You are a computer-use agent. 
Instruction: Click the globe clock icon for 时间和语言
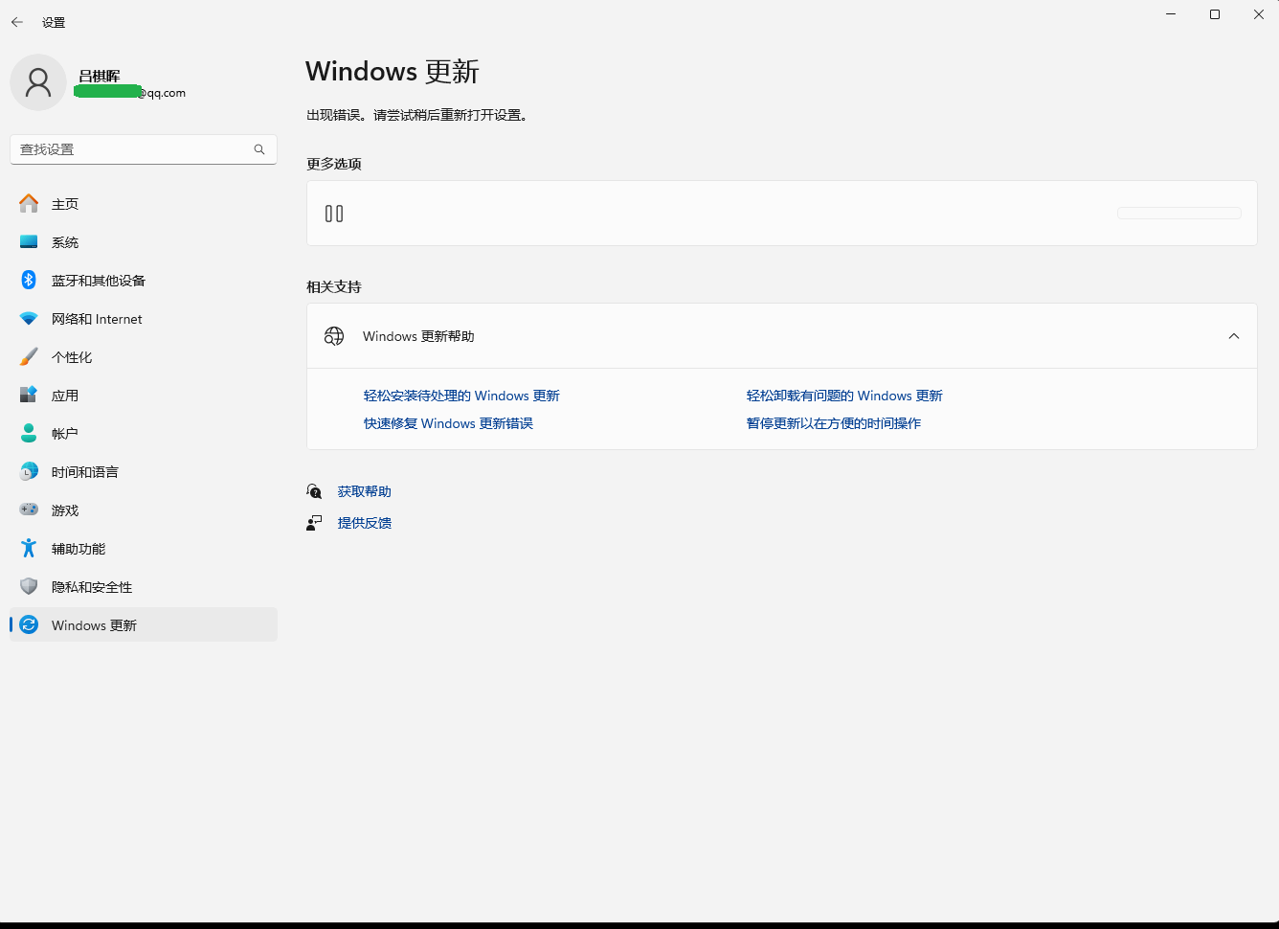coord(29,471)
